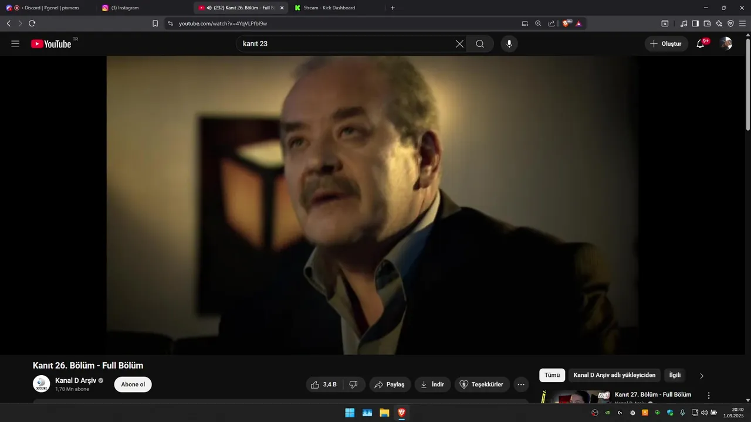751x422 pixels.
Task: Go back with the browser back arrow
Action: click(x=8, y=23)
